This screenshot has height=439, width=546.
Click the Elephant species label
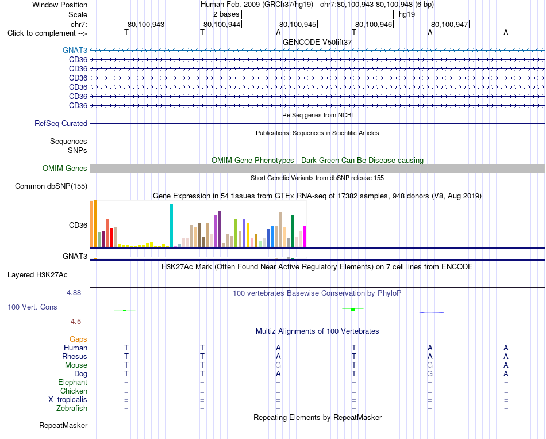point(73,382)
